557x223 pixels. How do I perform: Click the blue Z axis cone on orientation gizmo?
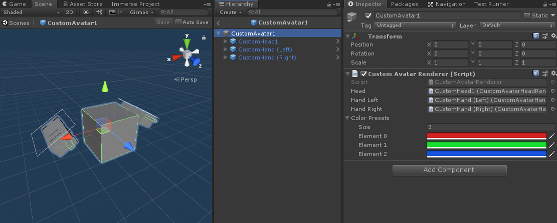pyautogui.click(x=195, y=61)
